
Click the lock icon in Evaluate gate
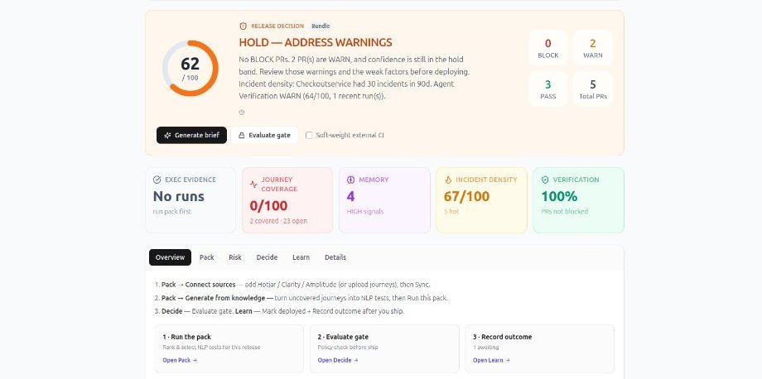click(242, 136)
